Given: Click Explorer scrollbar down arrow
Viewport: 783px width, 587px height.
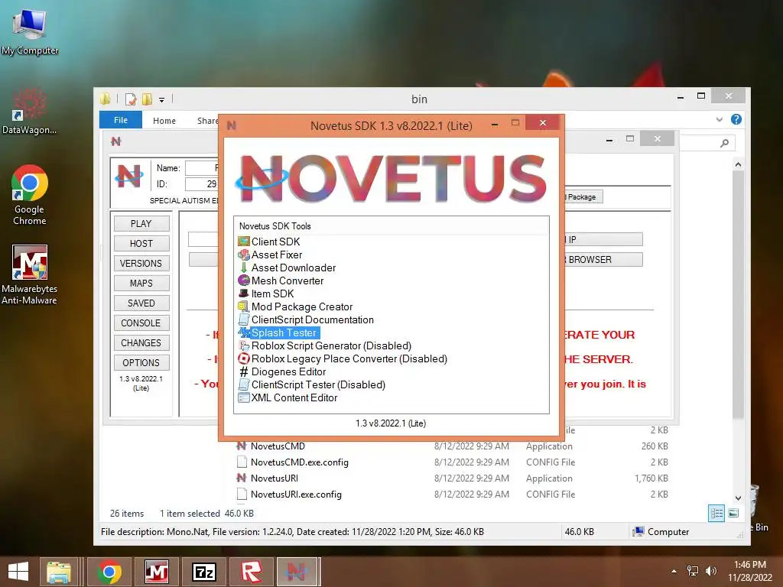Looking at the screenshot, I should tap(738, 498).
